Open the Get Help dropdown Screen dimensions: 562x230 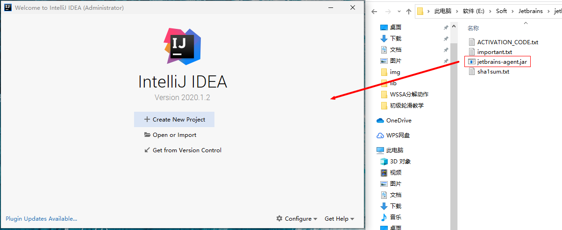pos(339,218)
